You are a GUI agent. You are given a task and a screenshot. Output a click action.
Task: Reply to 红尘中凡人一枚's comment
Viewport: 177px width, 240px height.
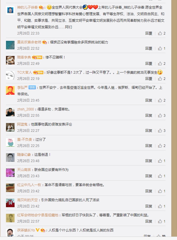149,191
